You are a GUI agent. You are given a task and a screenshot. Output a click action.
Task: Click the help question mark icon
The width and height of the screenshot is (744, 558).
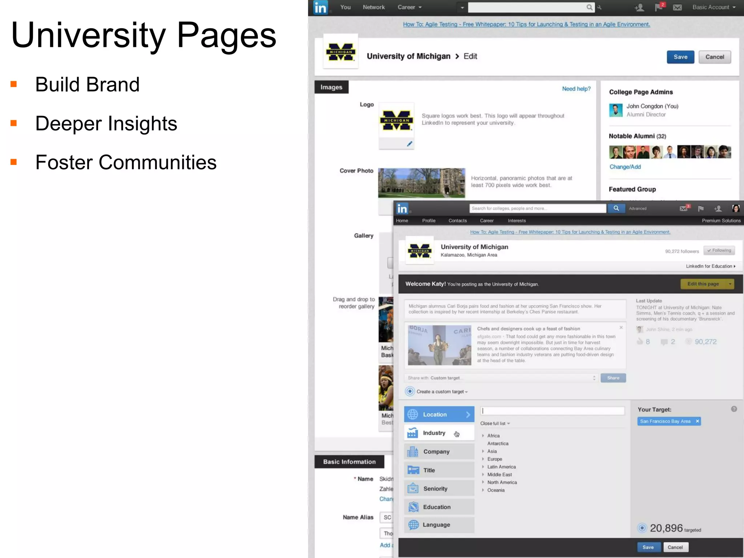point(734,409)
